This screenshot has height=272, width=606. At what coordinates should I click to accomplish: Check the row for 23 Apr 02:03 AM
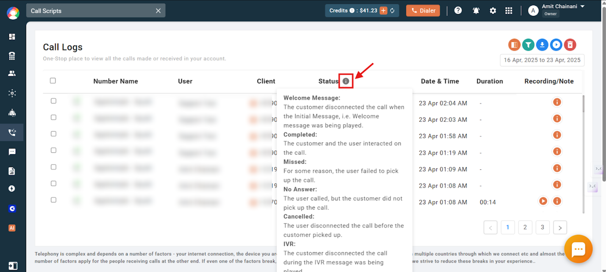click(53, 117)
